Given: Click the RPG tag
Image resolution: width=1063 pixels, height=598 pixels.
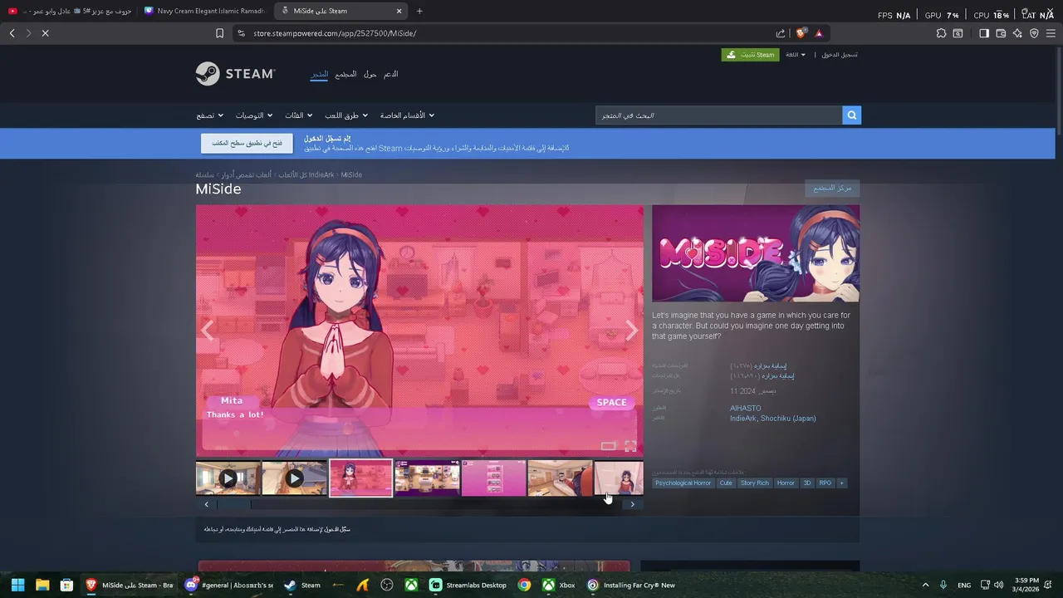Looking at the screenshot, I should (825, 483).
